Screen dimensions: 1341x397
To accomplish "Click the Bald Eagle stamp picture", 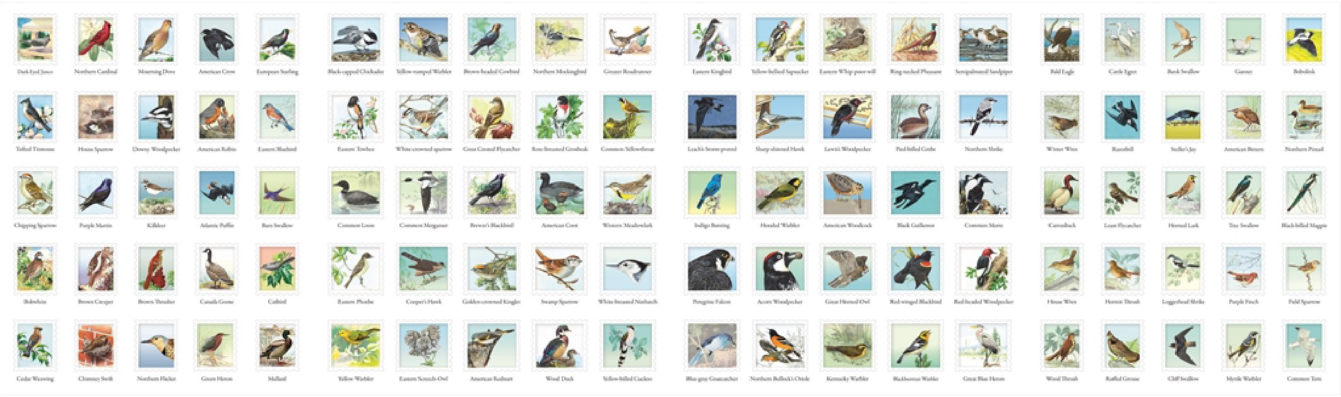I will pyautogui.click(x=1061, y=39).
